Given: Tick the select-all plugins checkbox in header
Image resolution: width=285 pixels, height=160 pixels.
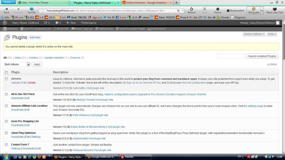Looking at the screenshot, I should [x=6, y=72].
